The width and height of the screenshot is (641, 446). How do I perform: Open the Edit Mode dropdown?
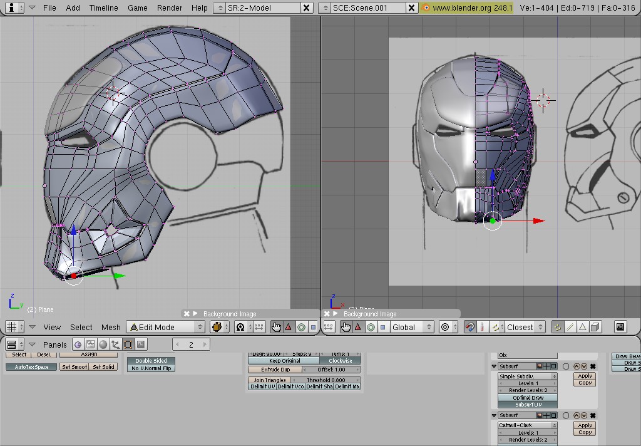[165, 327]
